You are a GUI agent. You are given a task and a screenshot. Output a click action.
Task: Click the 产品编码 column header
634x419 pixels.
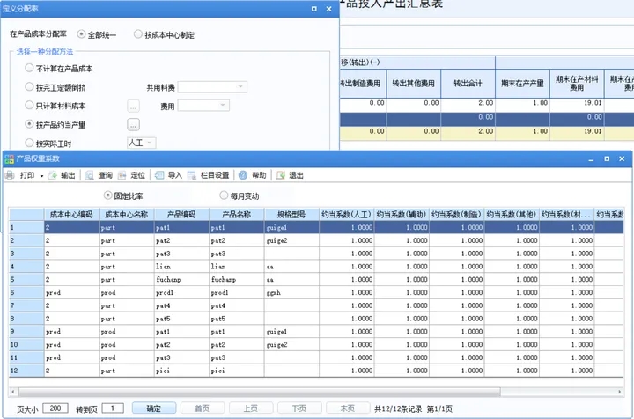tap(181, 214)
